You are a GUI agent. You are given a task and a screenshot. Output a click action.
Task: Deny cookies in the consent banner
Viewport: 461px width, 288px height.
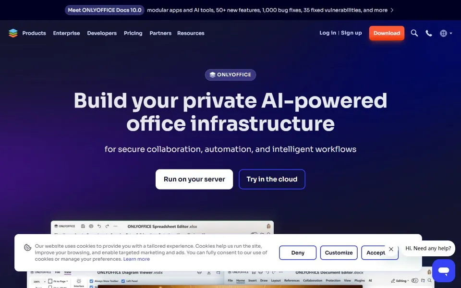[298, 253]
